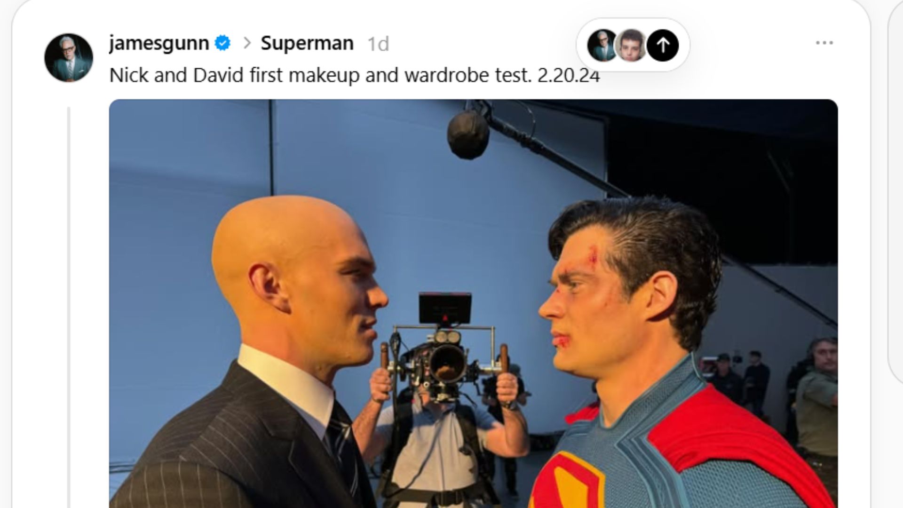Open the more options ellipsis menu
Screen dimensions: 903x508
click(x=824, y=43)
